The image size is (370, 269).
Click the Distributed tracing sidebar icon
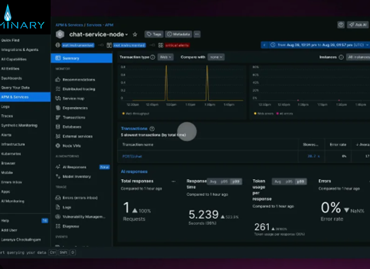coord(58,89)
